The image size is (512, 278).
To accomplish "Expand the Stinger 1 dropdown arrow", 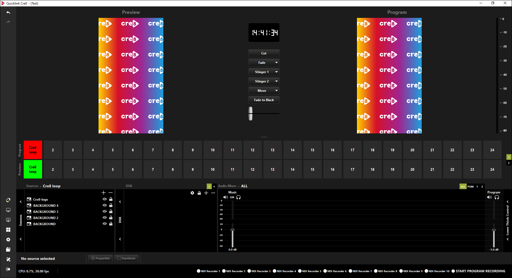I will click(277, 72).
